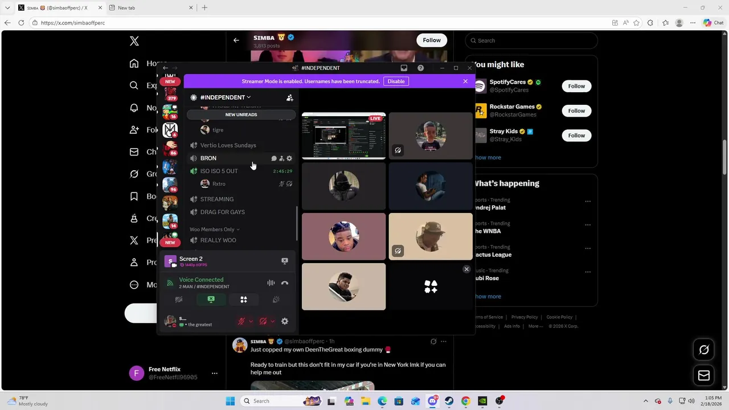Unmute the microphone in user panel
This screenshot has height=410, width=729.
241,321
